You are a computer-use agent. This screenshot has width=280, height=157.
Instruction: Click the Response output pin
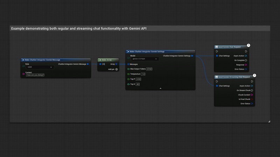[x=246, y=65]
